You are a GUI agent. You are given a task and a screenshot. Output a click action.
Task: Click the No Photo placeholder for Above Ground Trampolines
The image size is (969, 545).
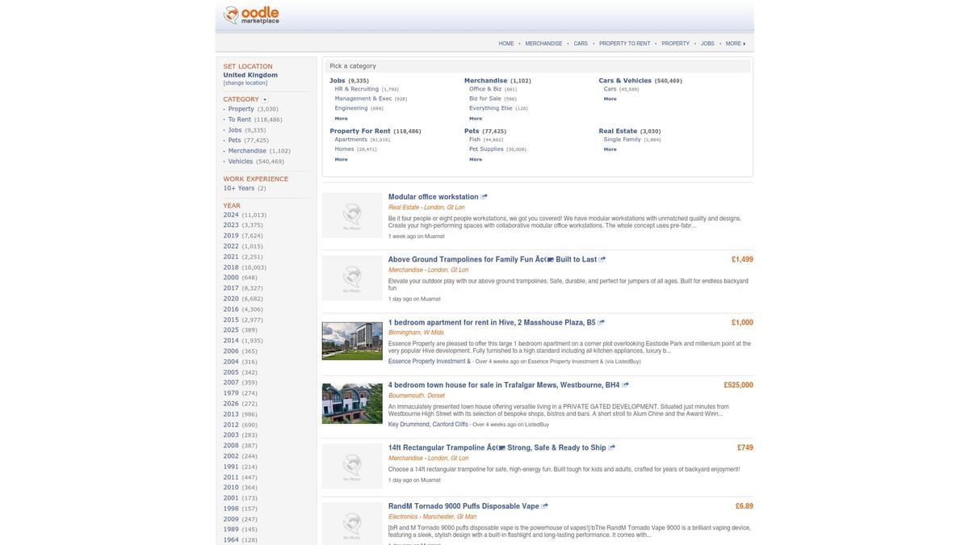(352, 278)
